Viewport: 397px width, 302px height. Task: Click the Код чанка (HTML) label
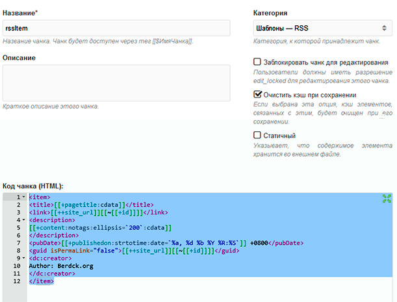pyautogui.click(x=33, y=186)
